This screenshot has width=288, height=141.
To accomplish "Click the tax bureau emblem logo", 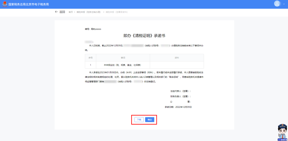I will (5, 4).
